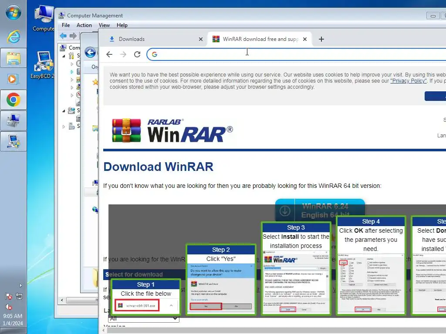The image size is (446, 334).
Task: Show hidden tray icons arrow
Action: (20, 285)
